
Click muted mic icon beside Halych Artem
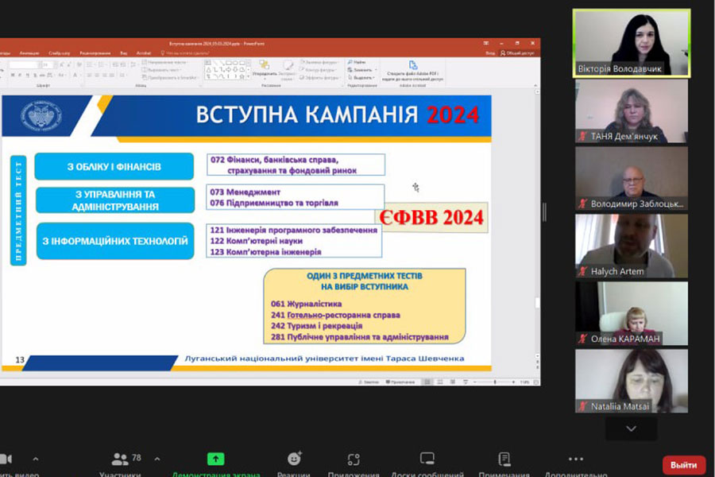pos(583,271)
